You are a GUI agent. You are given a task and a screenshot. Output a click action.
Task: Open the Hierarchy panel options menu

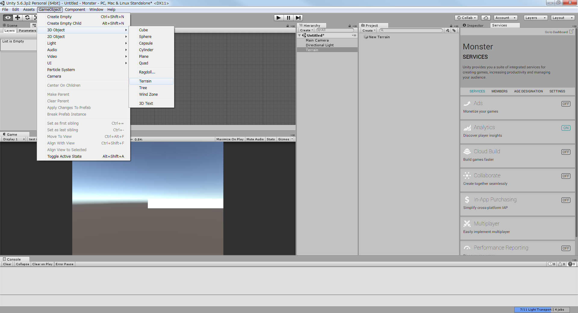pyautogui.click(x=355, y=26)
